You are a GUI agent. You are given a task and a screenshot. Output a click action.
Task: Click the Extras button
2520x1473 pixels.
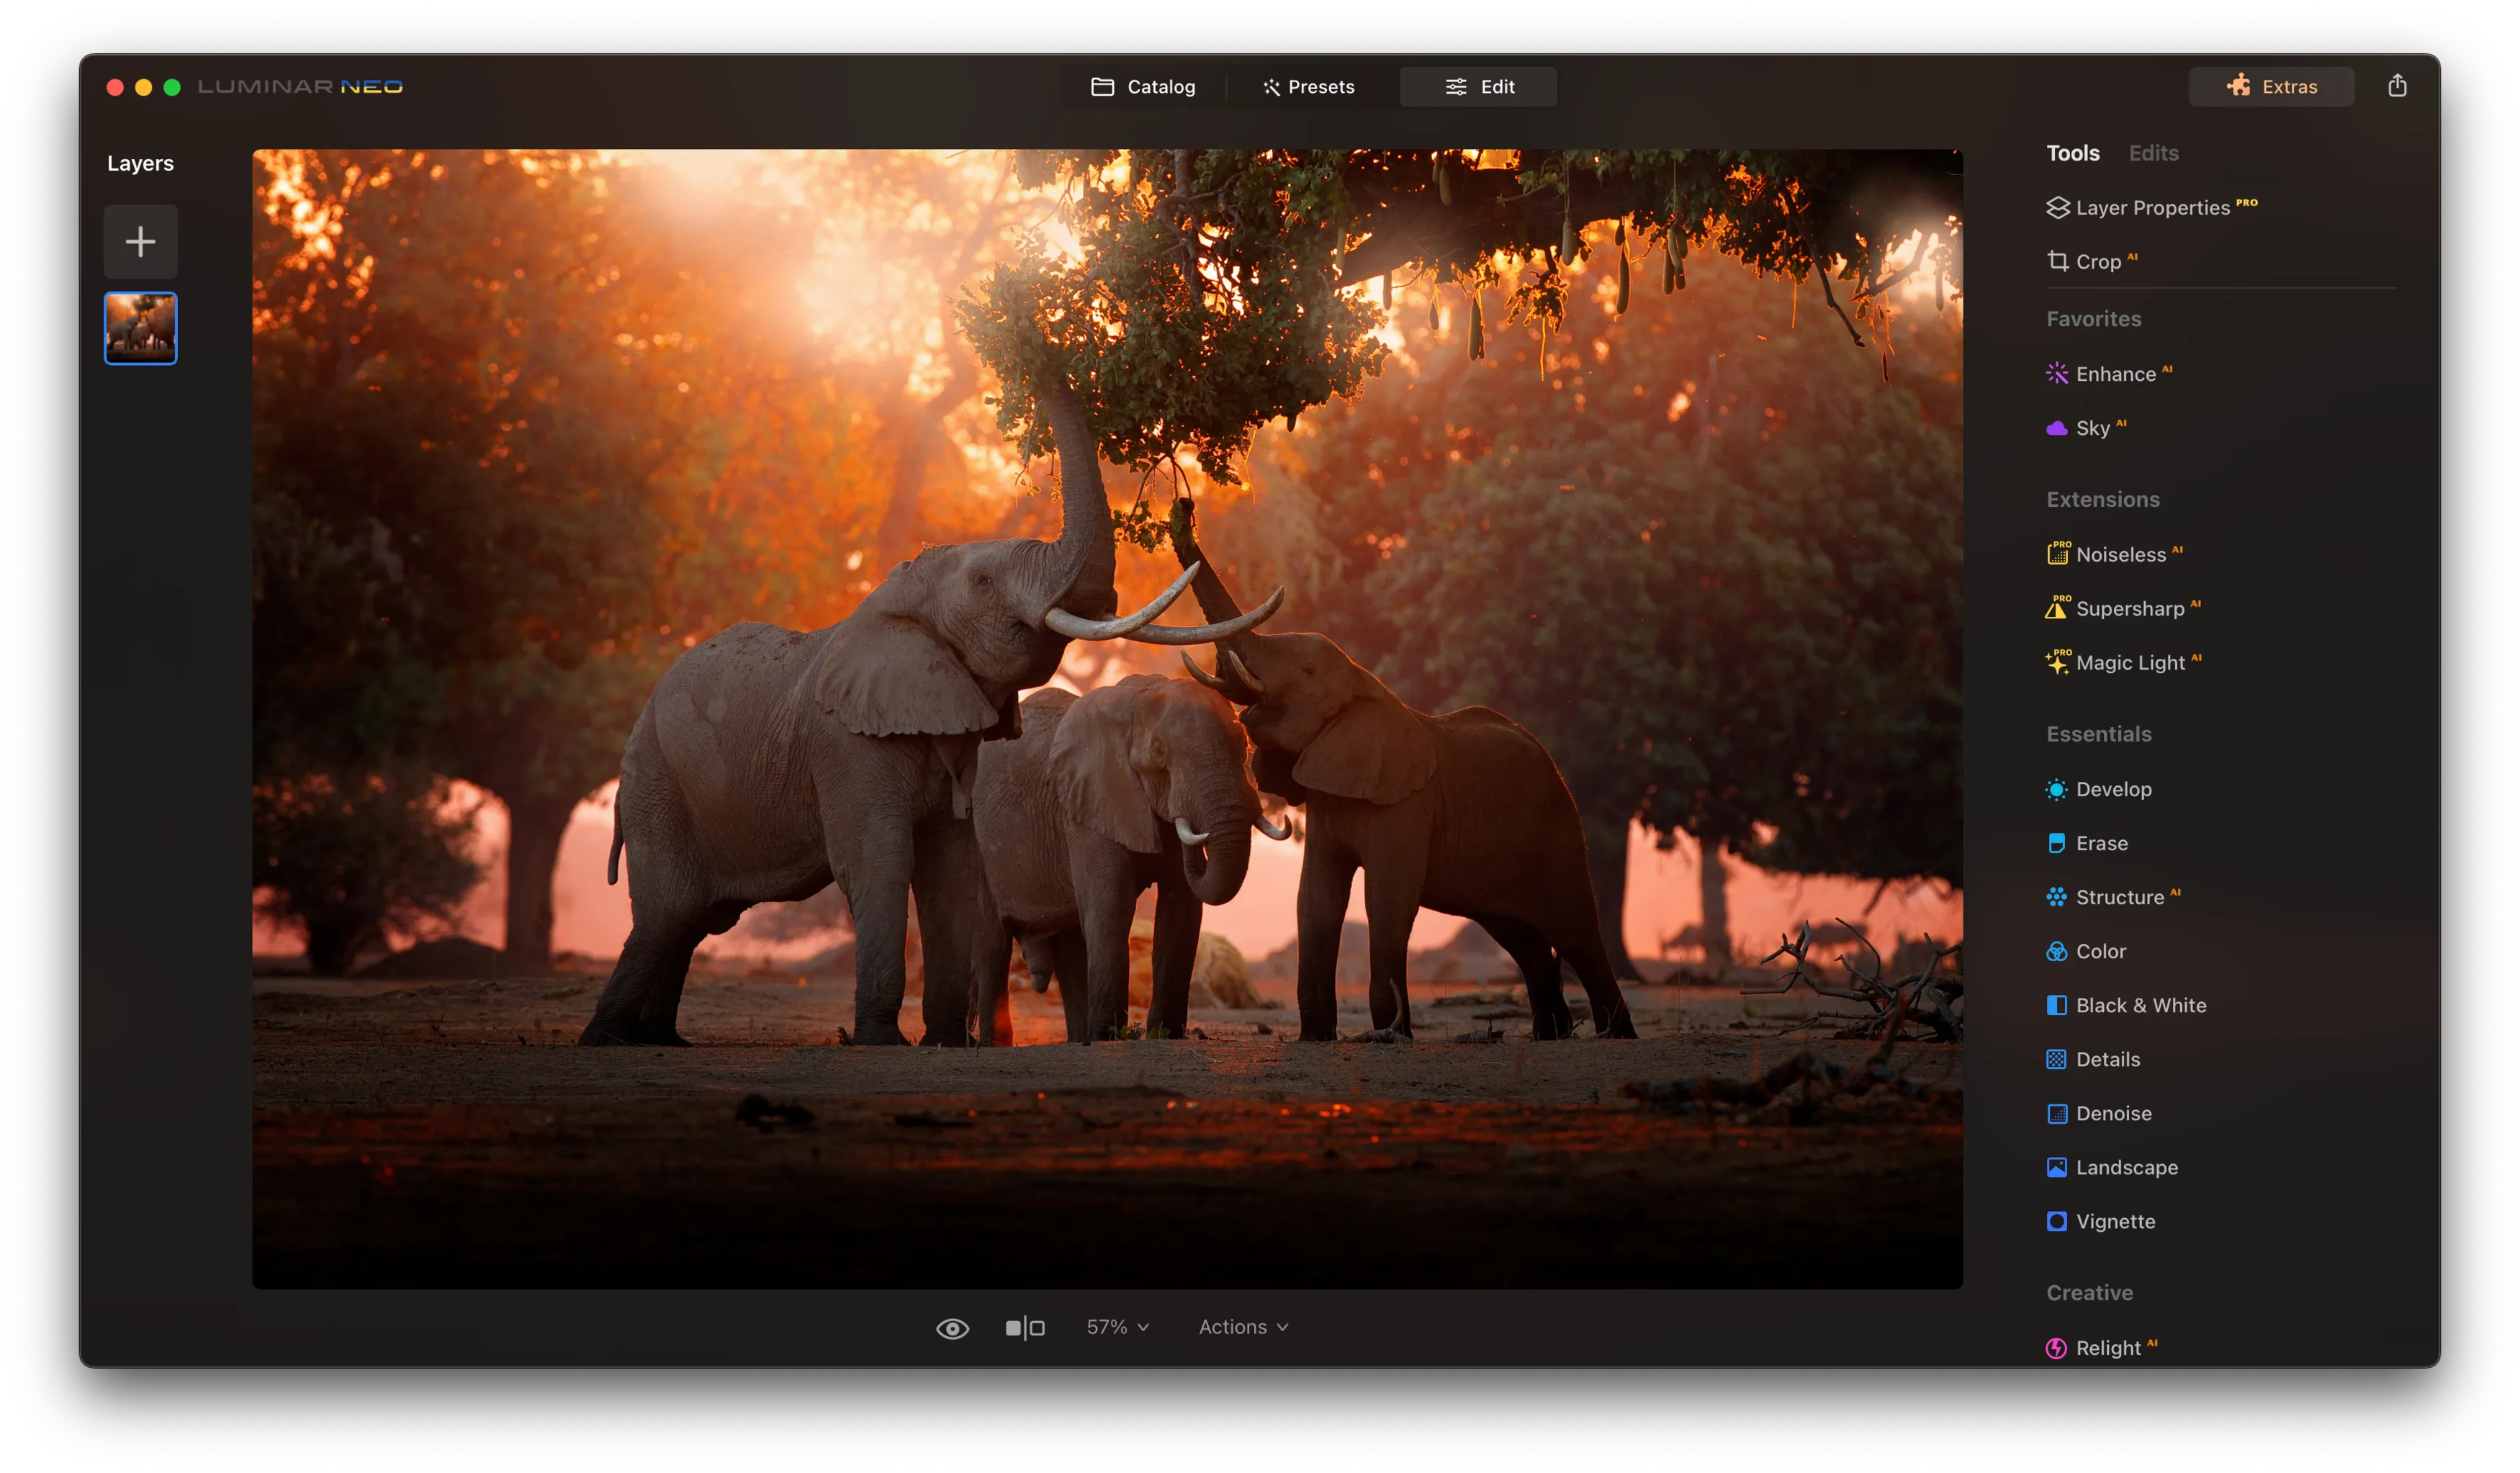click(2271, 87)
